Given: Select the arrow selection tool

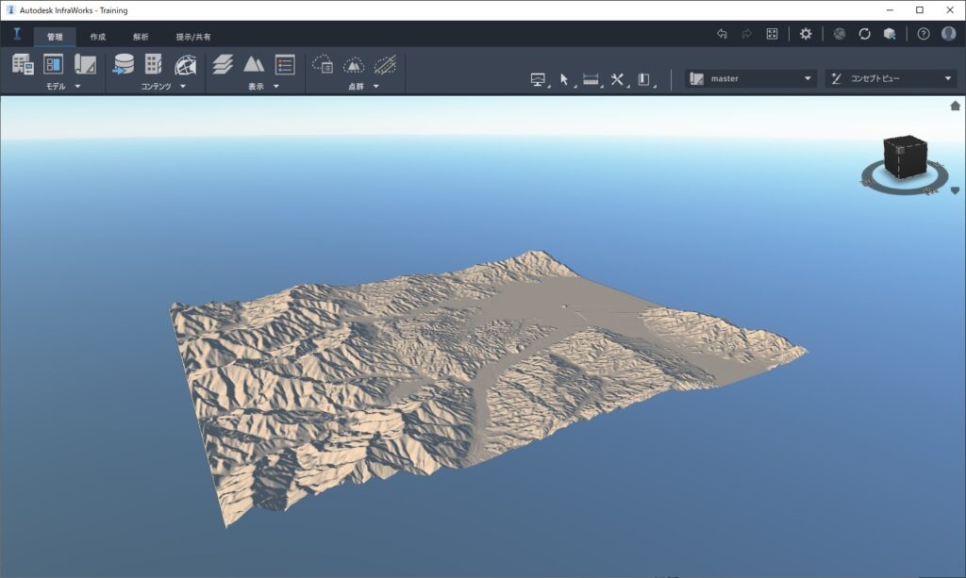Looking at the screenshot, I should tap(564, 78).
